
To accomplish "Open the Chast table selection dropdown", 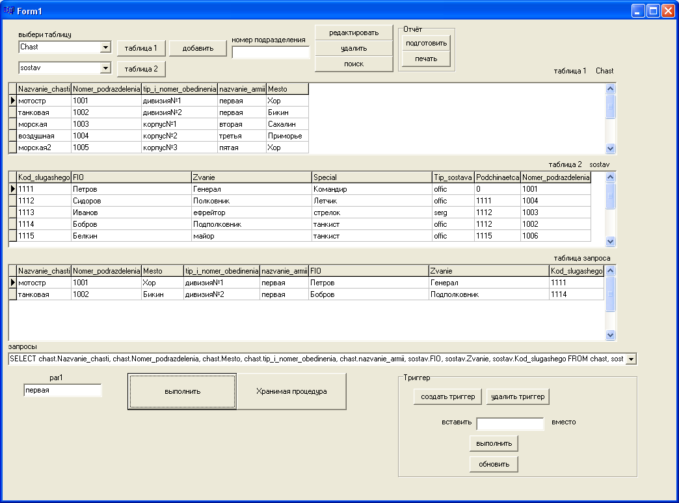I will pyautogui.click(x=105, y=47).
